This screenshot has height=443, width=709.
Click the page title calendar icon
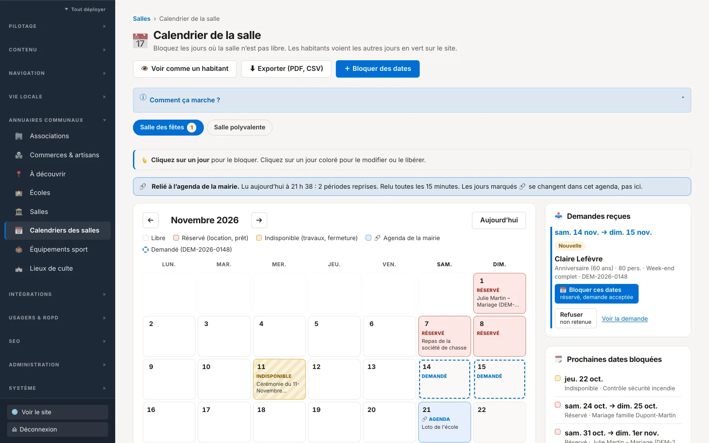point(140,41)
